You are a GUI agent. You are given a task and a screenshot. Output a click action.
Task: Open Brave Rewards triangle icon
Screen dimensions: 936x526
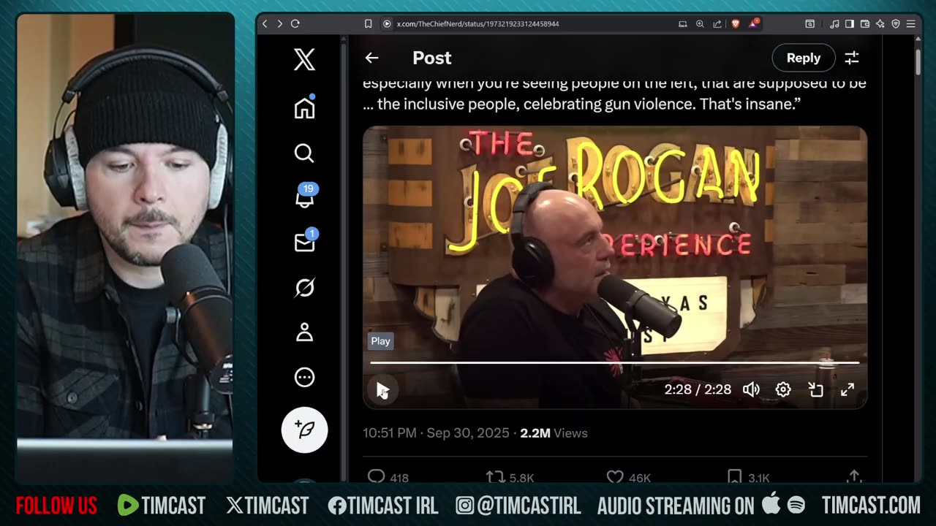[x=753, y=23]
